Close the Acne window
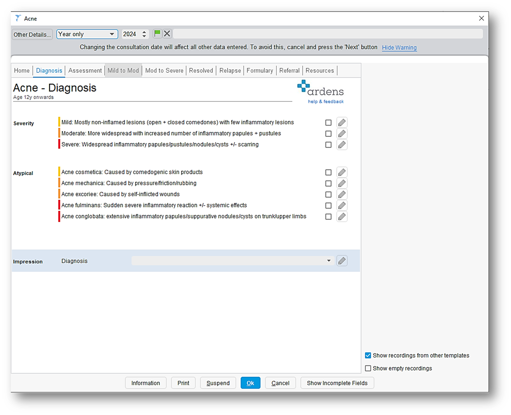This screenshot has height=415, width=511. pos(481,18)
